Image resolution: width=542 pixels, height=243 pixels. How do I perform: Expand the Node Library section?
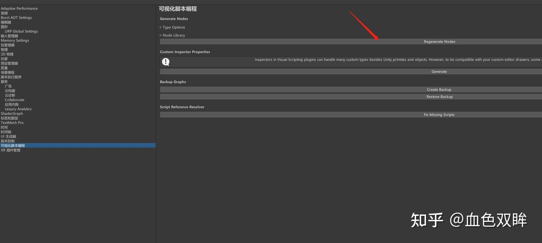pos(174,35)
